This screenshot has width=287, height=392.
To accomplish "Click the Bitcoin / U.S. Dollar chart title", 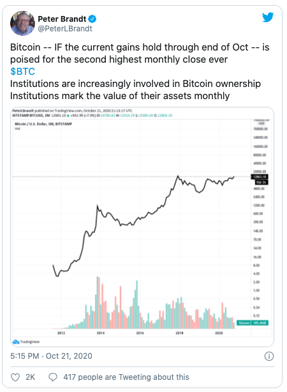I will pos(43,124).
